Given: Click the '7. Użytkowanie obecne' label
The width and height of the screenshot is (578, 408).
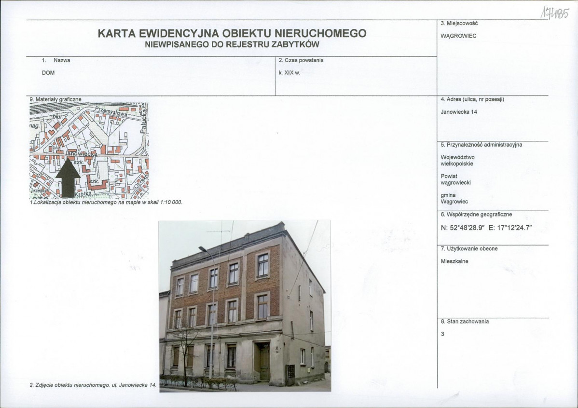Looking at the screenshot, I should click(469, 248).
